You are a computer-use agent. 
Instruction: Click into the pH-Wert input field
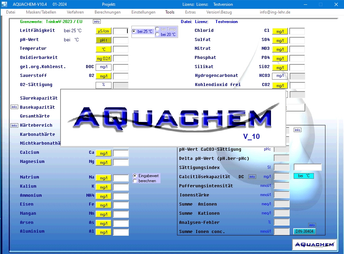[121, 40]
